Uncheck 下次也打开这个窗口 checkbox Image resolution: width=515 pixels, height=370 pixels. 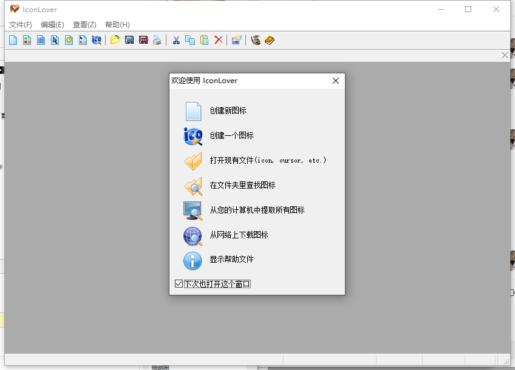178,283
